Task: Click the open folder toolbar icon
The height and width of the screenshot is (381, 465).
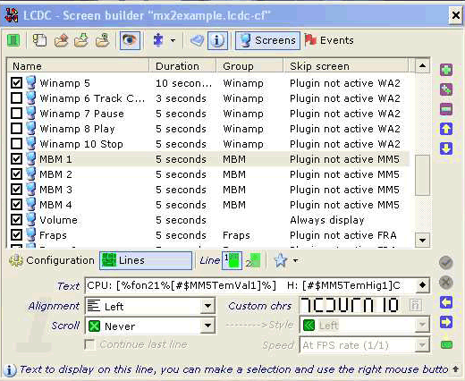Action: pyautogui.click(x=61, y=40)
